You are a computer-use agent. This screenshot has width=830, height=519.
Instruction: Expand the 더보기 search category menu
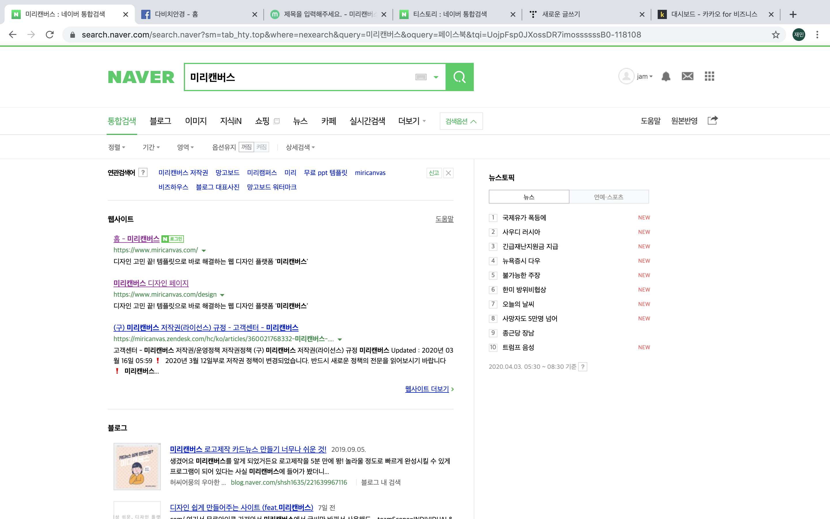coord(412,121)
